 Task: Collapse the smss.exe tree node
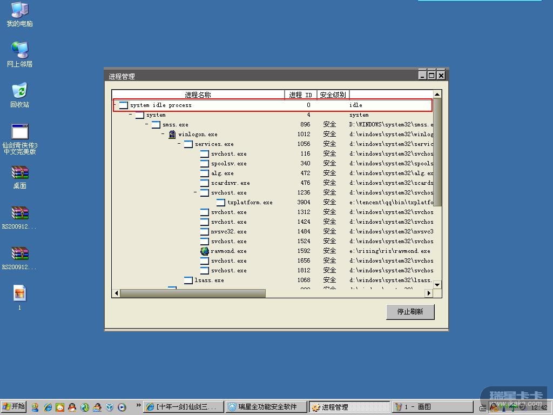pos(147,125)
